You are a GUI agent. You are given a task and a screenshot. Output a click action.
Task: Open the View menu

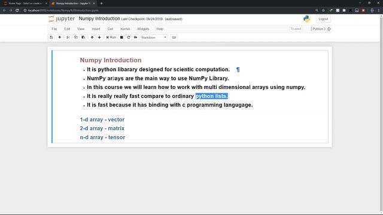(x=81, y=29)
